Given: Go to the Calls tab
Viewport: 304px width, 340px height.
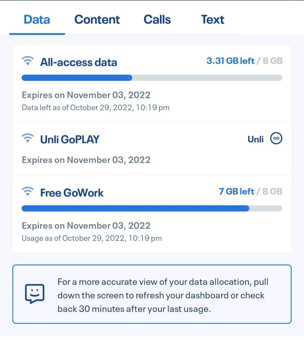Looking at the screenshot, I should coord(157,20).
